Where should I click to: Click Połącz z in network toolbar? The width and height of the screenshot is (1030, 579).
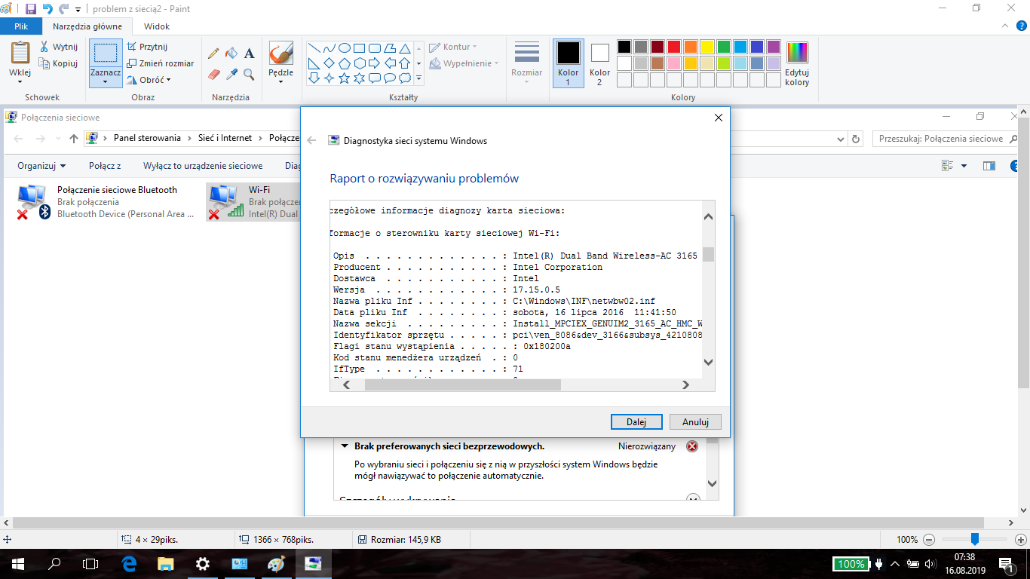[105, 166]
